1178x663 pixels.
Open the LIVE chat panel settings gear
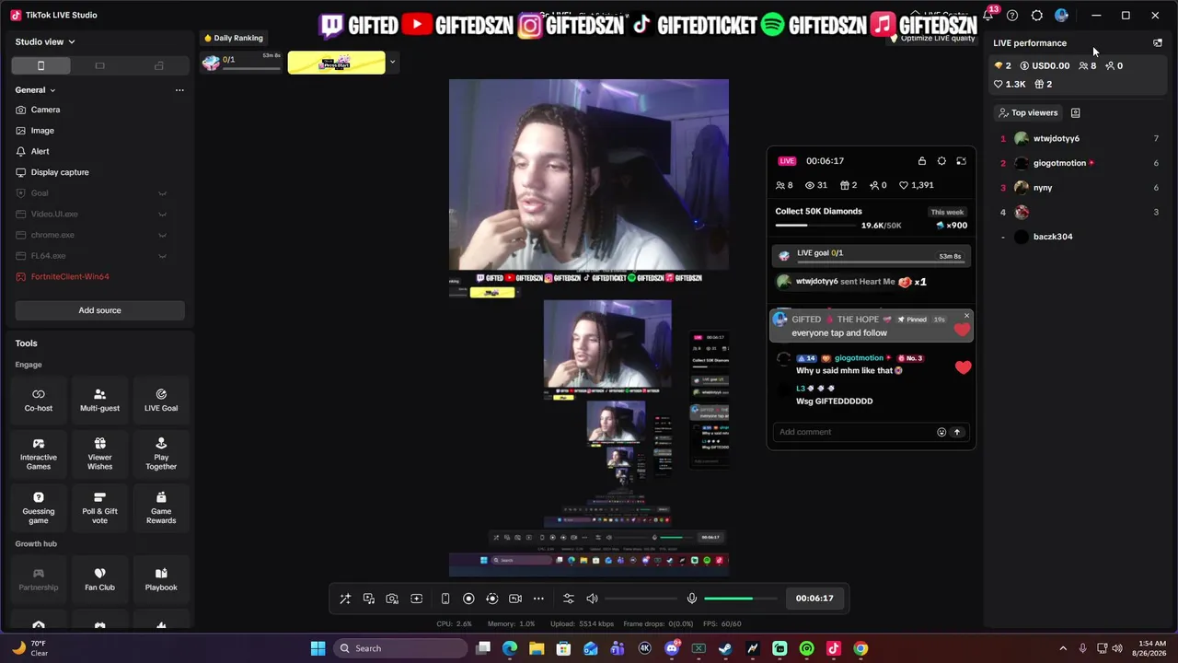(941, 161)
